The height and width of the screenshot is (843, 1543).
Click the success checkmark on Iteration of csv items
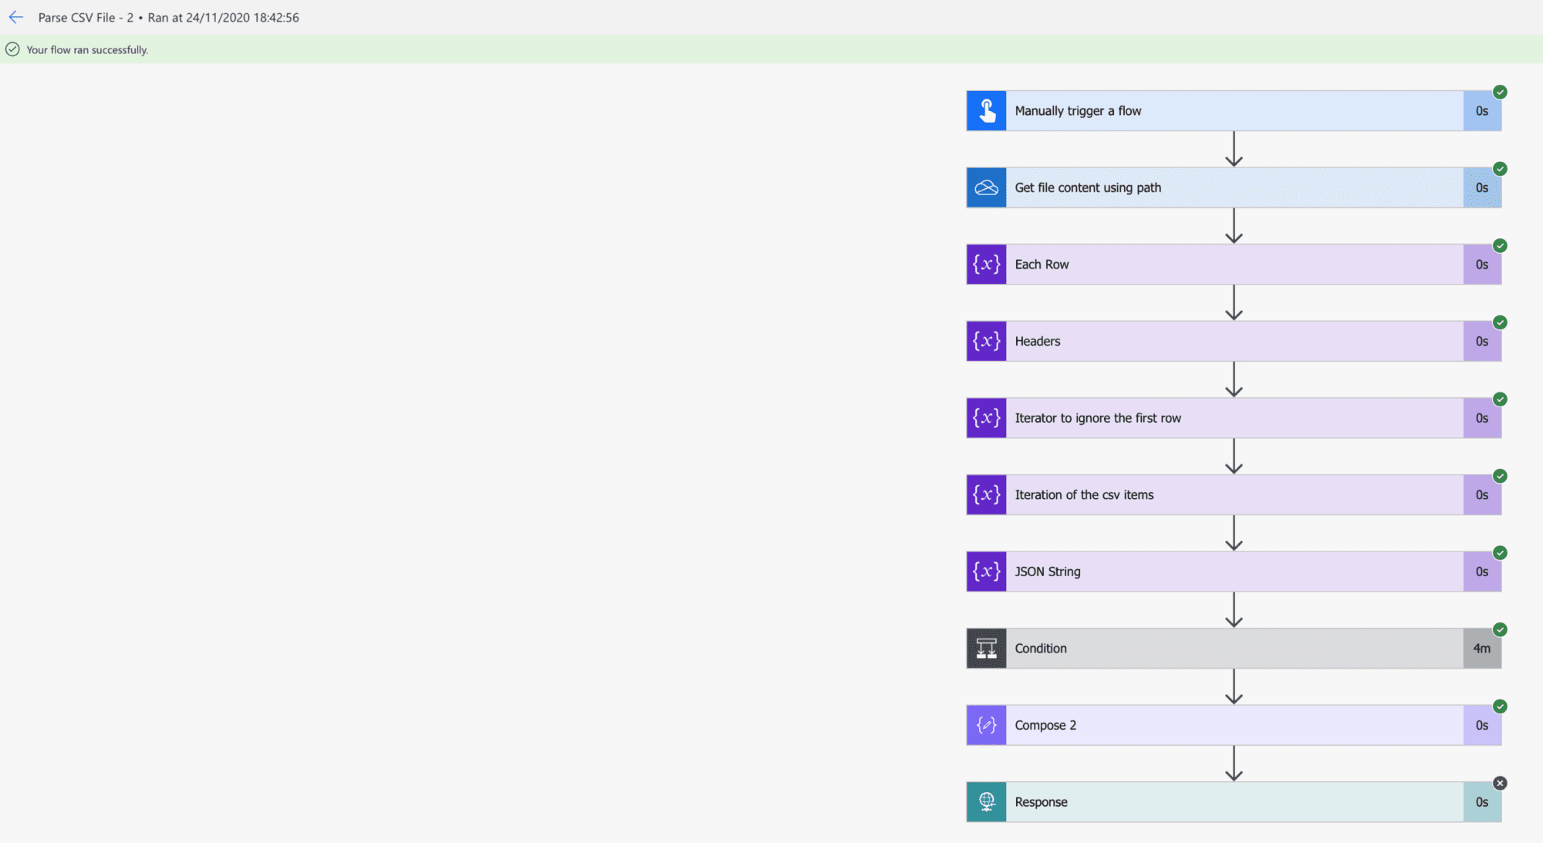1500,476
